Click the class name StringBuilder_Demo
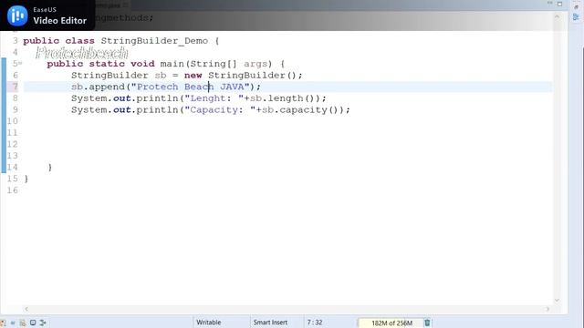 pyautogui.click(x=154, y=41)
